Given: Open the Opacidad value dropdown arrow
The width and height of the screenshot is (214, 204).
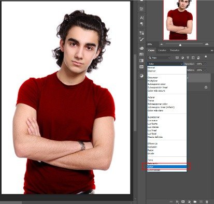Looking at the screenshot, I should coord(205,64).
